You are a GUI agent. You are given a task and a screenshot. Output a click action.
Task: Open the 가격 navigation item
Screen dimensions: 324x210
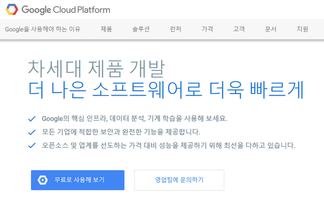click(207, 29)
